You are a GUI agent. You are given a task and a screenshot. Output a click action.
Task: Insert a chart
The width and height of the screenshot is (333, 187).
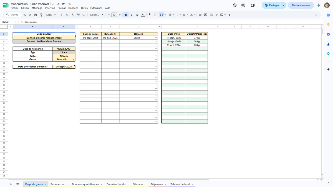[211, 15]
